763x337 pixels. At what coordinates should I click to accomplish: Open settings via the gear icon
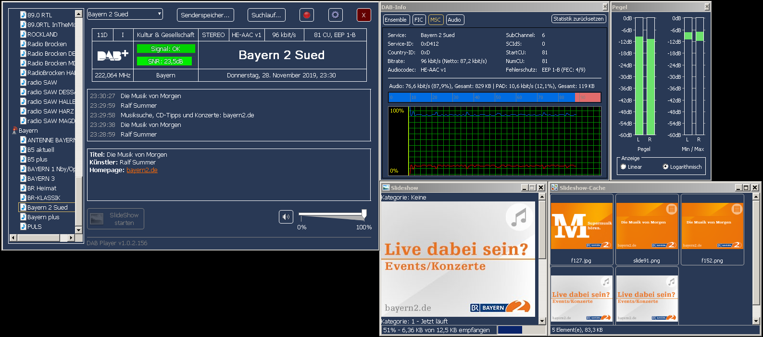(335, 15)
